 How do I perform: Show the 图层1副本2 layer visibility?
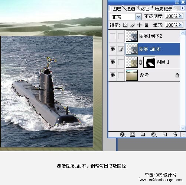point(113,36)
